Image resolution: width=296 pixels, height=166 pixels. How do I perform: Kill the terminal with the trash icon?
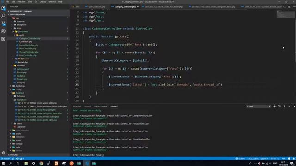pos(284,107)
